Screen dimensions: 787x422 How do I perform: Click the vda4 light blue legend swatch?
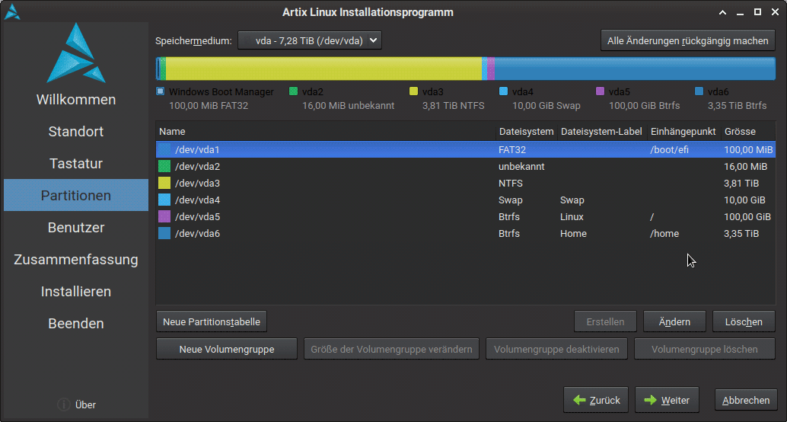[503, 91]
